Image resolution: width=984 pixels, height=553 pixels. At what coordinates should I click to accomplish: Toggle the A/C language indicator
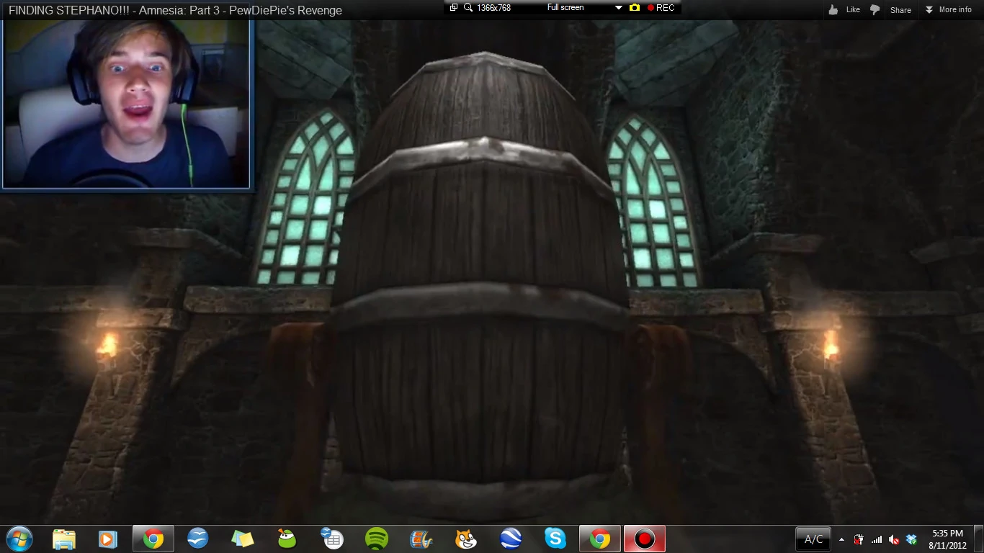[x=813, y=539]
